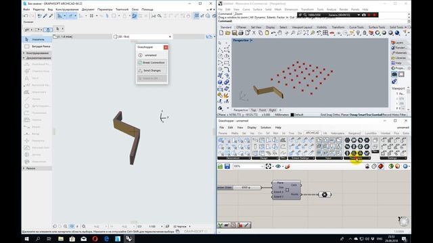Open Materials panel in Rhino sidebar
The height and width of the screenshot is (243, 433).
[398, 53]
